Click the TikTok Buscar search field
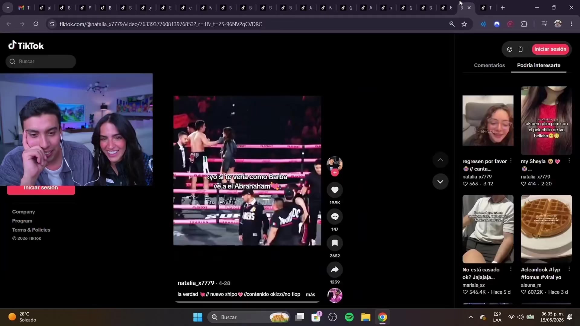The height and width of the screenshot is (326, 580). [x=41, y=61]
